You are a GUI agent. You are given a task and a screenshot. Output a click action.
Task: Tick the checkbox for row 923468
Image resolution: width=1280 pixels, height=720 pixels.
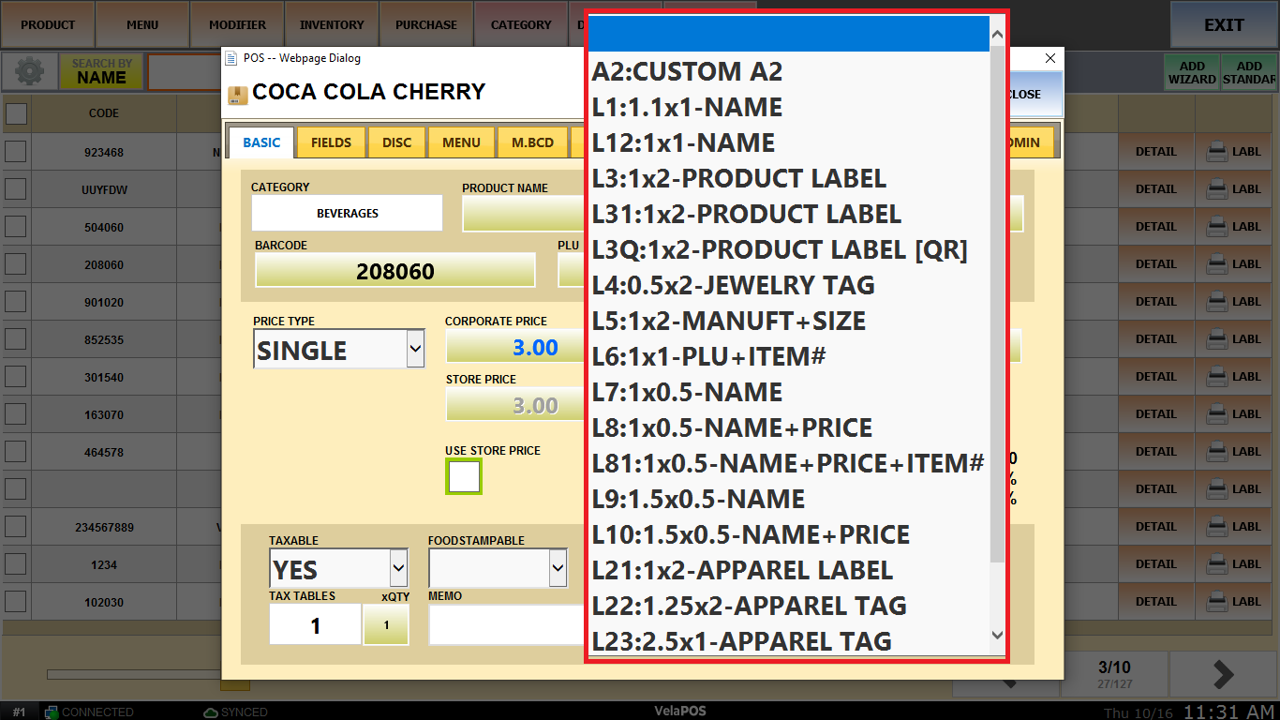tap(16, 152)
